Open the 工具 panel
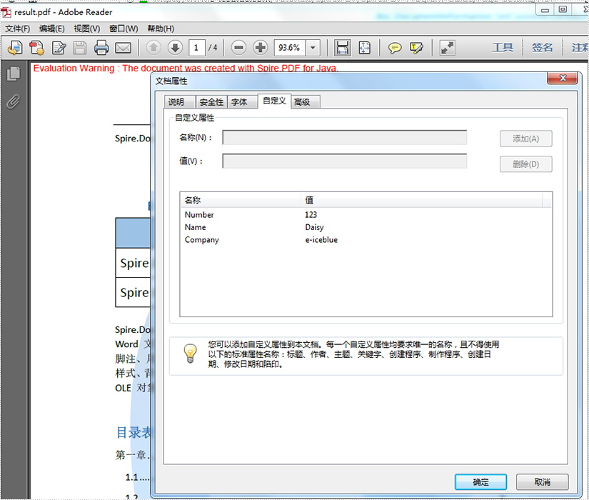Image resolution: width=589 pixels, height=500 pixels. coord(503,48)
